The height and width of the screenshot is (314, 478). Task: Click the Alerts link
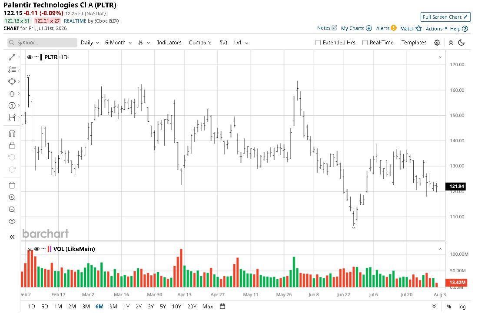[382, 28]
